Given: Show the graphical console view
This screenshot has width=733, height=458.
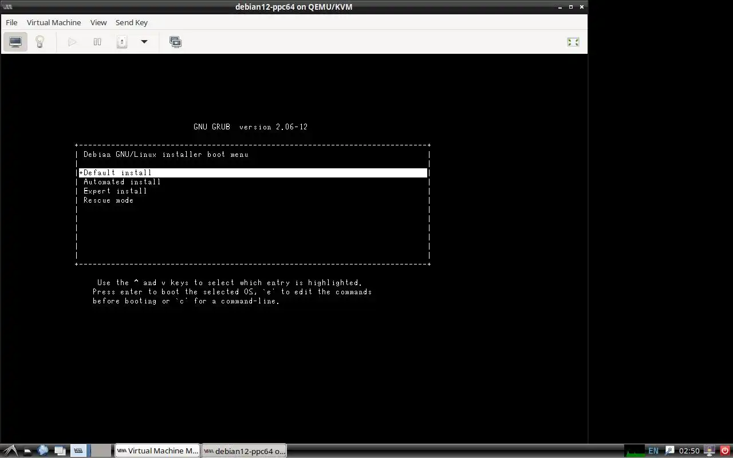Looking at the screenshot, I should pos(15,42).
